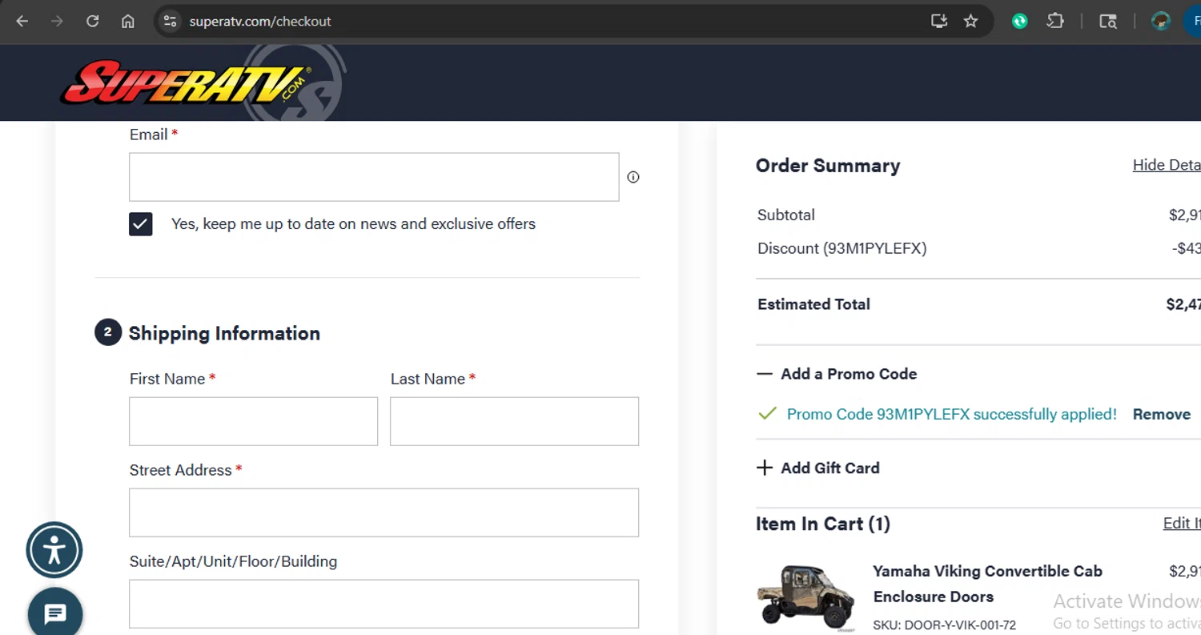
Task: Click the install app icon in address bar
Action: pyautogui.click(x=939, y=22)
